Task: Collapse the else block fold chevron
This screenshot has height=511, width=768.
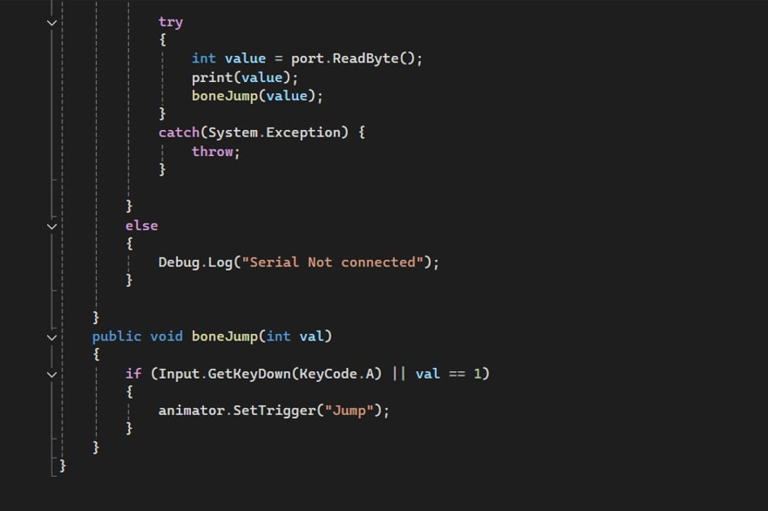Action: [52, 226]
